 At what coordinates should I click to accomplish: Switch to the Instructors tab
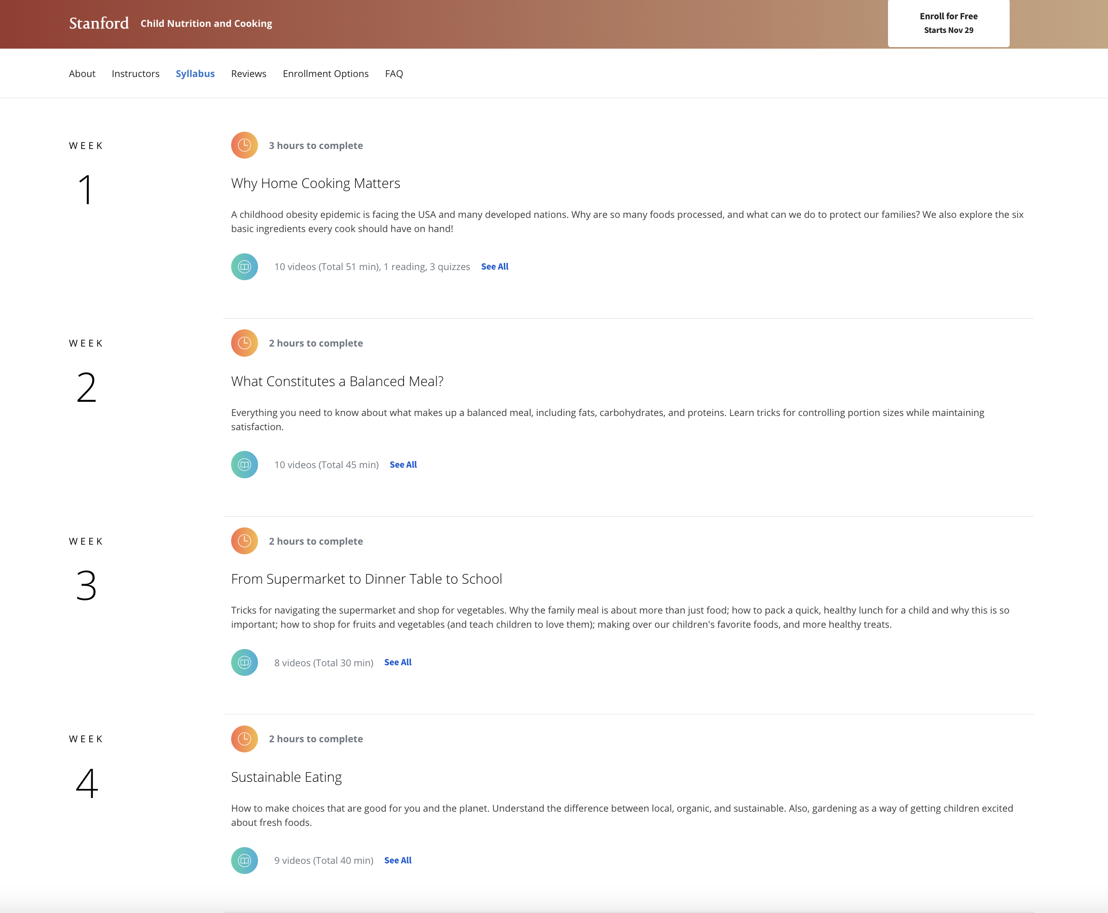pyautogui.click(x=135, y=73)
